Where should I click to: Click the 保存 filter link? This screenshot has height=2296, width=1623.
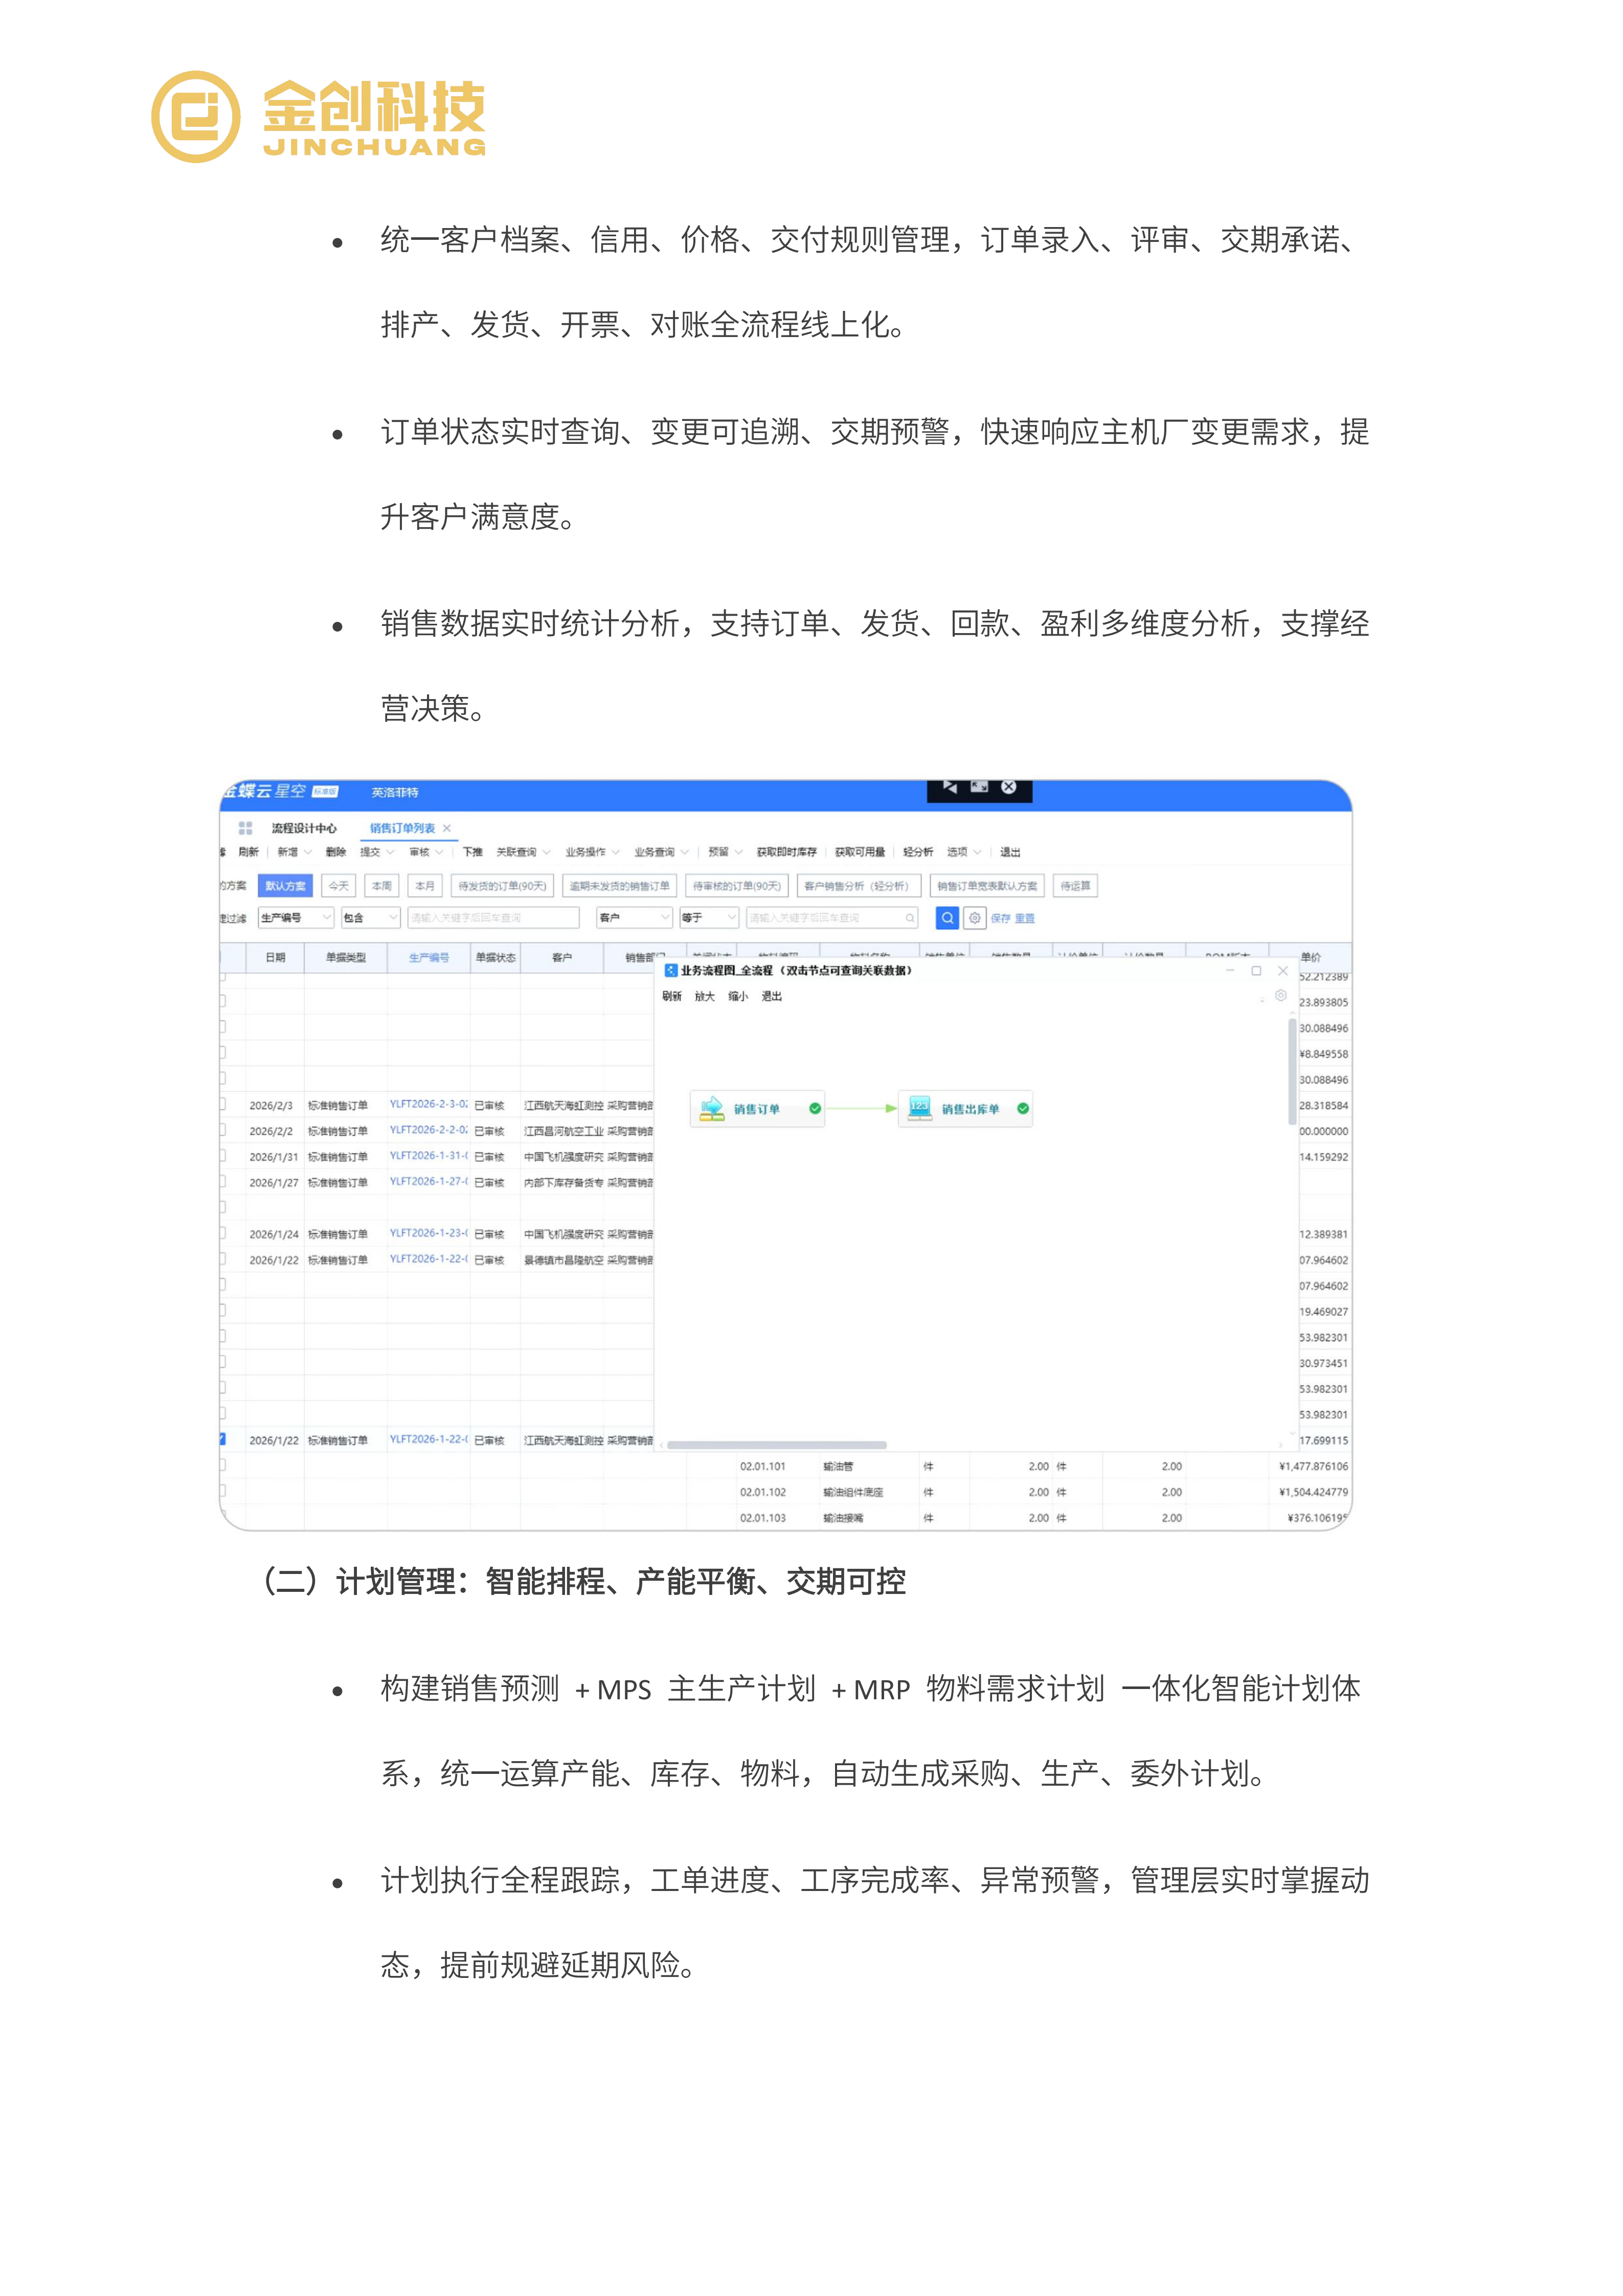(x=1000, y=918)
